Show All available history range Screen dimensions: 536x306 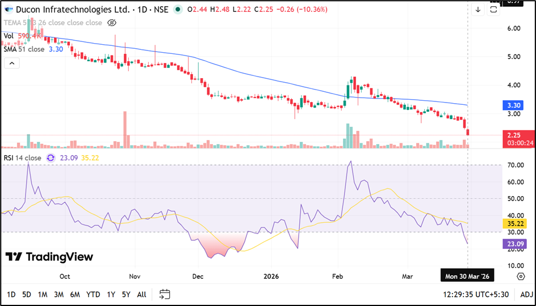tap(141, 294)
